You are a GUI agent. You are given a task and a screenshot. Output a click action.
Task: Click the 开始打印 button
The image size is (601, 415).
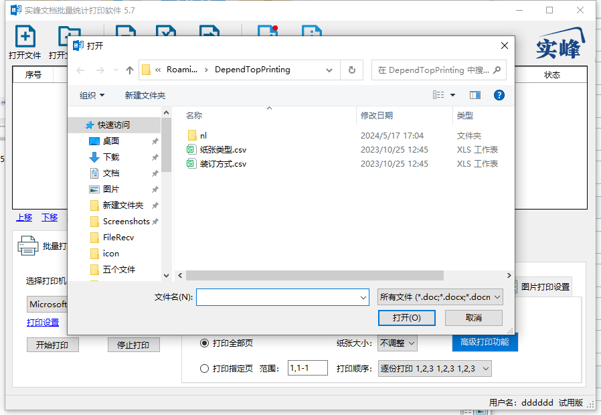click(52, 345)
